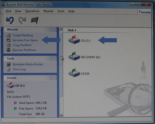Select the RECOVERY (D:) partition icon

click(x=74, y=56)
